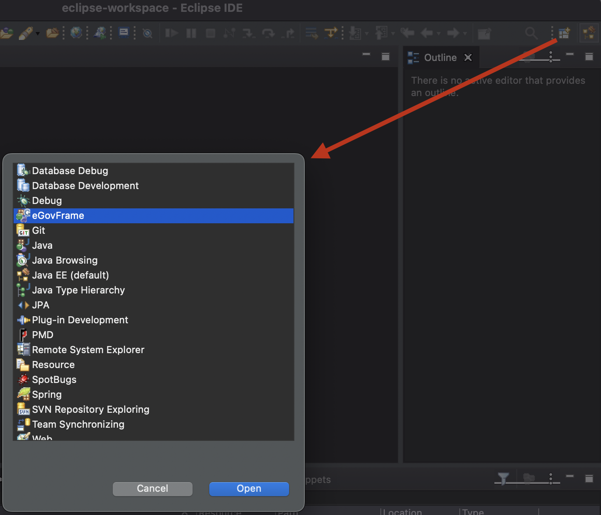Click the Forward navigation arrow icon
601x515 pixels.
tap(453, 33)
